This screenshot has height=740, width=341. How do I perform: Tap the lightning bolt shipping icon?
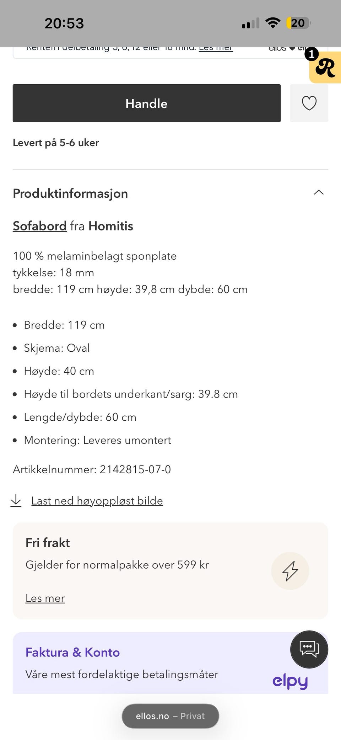pos(290,571)
